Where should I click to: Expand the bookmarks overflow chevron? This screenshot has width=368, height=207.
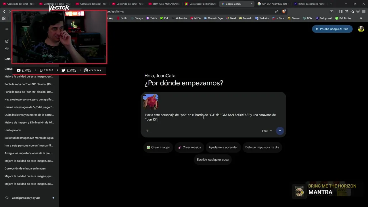coord(361,18)
